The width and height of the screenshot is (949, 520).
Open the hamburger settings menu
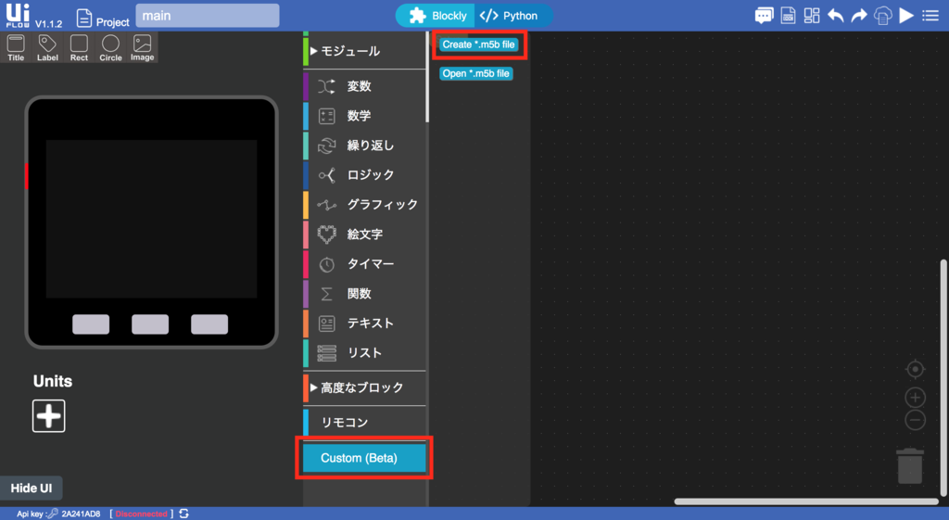(930, 16)
